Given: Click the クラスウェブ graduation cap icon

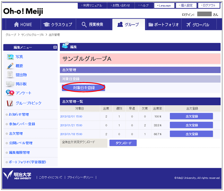Looking at the screenshot, I should click(x=47, y=25).
